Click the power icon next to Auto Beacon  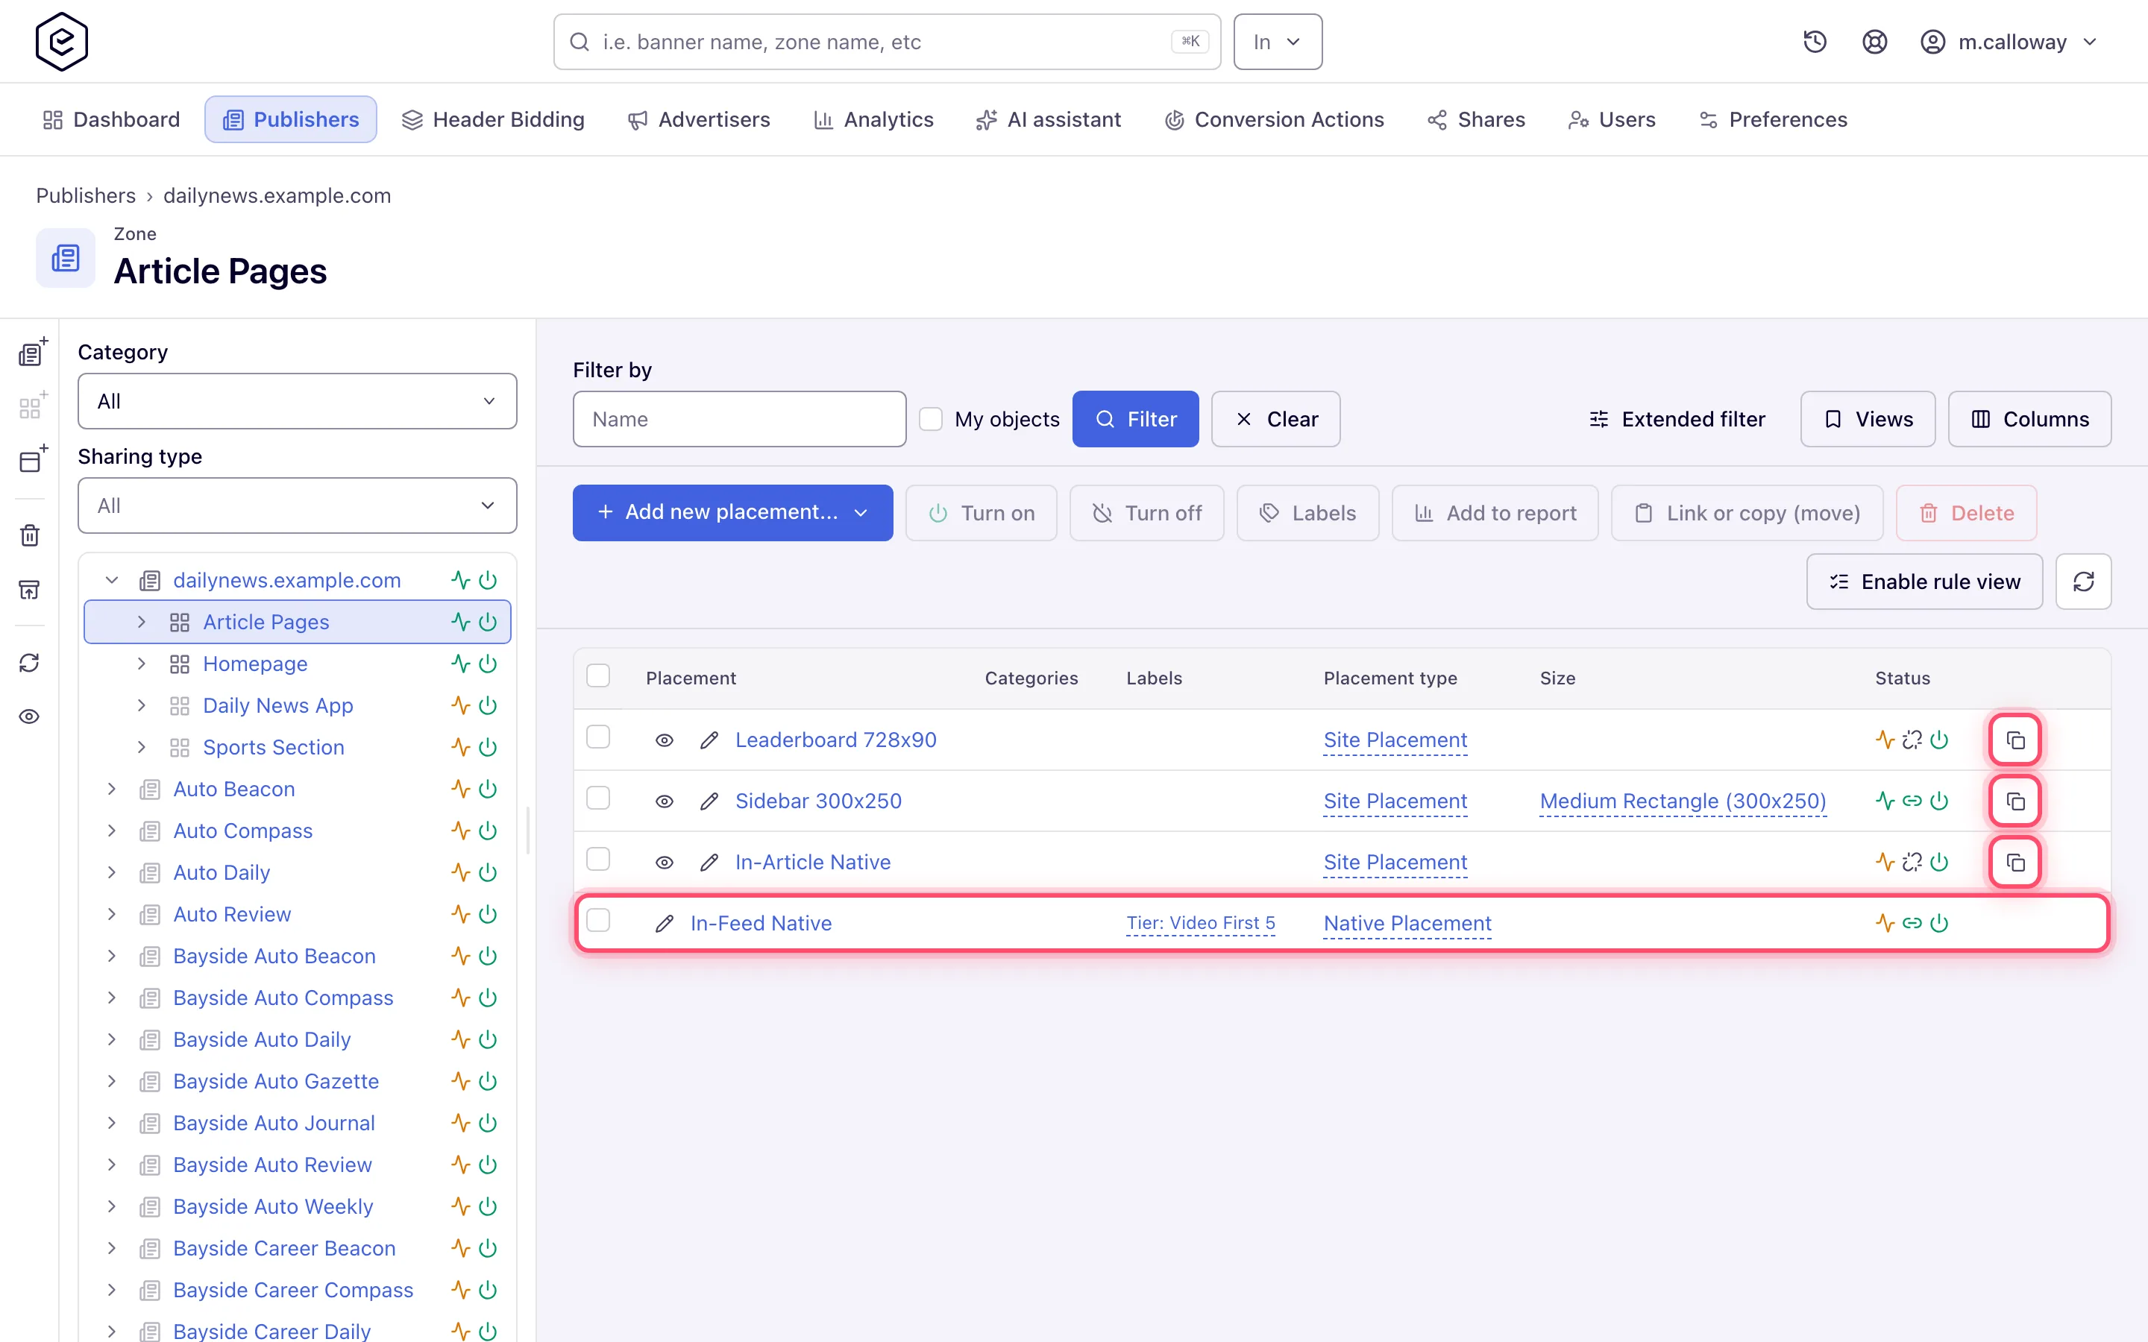tap(487, 789)
